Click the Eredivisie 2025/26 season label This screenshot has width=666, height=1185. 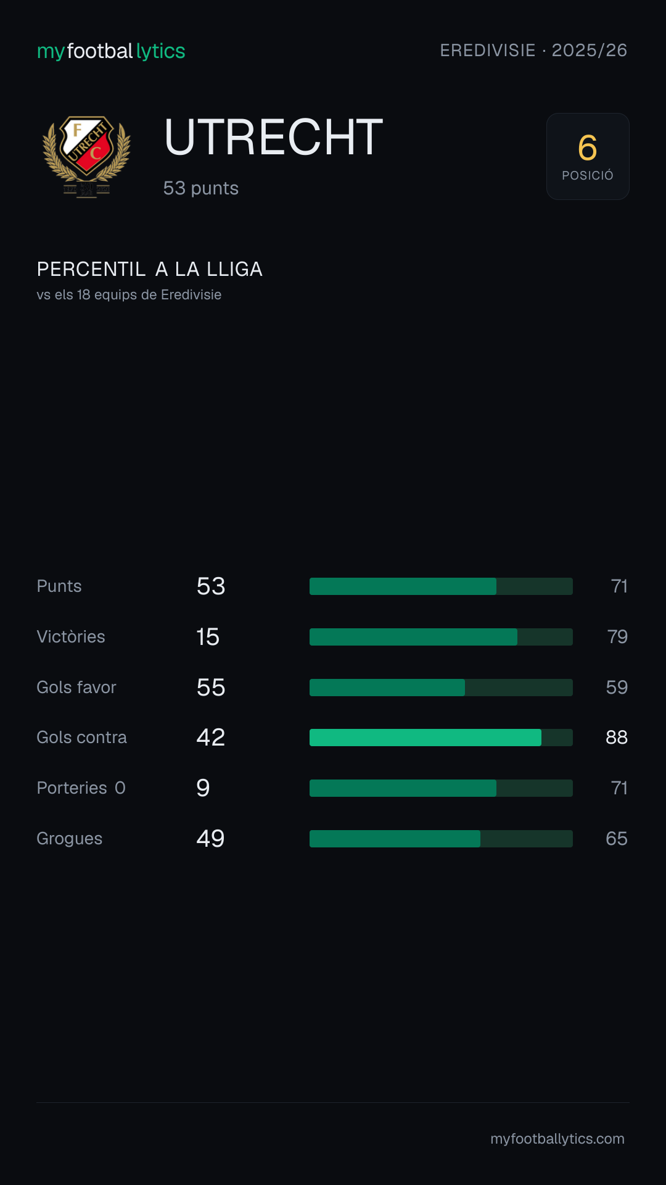tap(533, 51)
